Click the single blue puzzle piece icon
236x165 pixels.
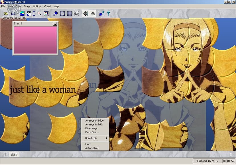pos(56,14)
